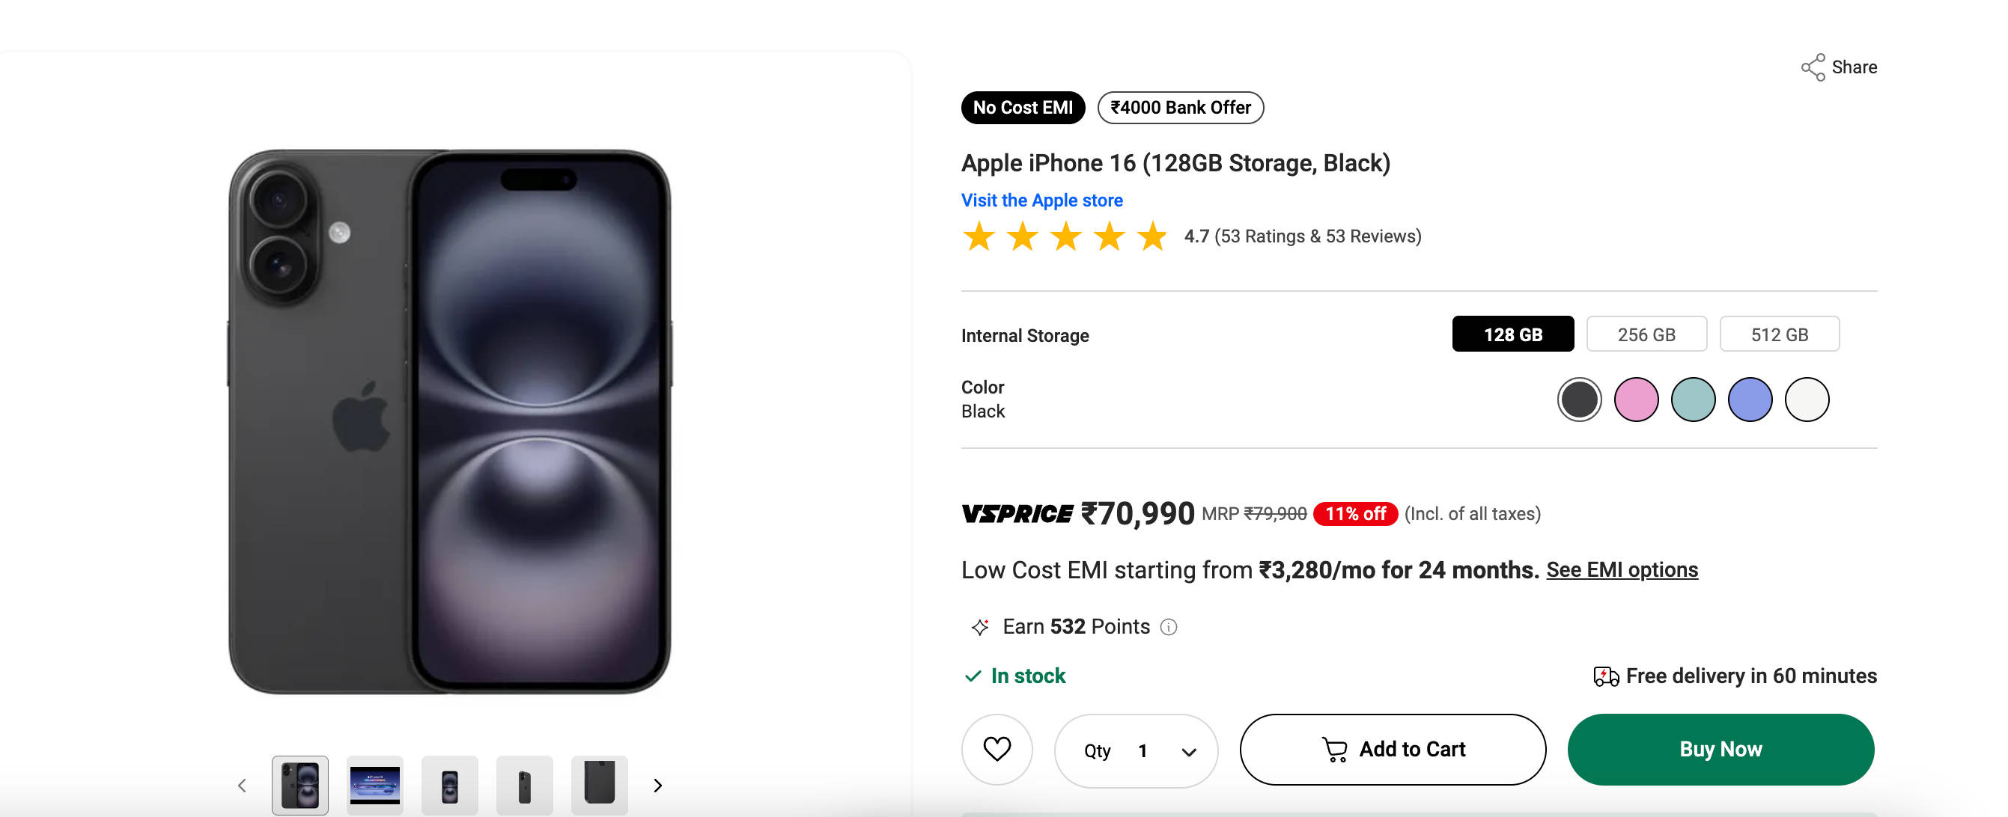Click the free delivery truck icon
2008x817 pixels.
(x=1605, y=676)
